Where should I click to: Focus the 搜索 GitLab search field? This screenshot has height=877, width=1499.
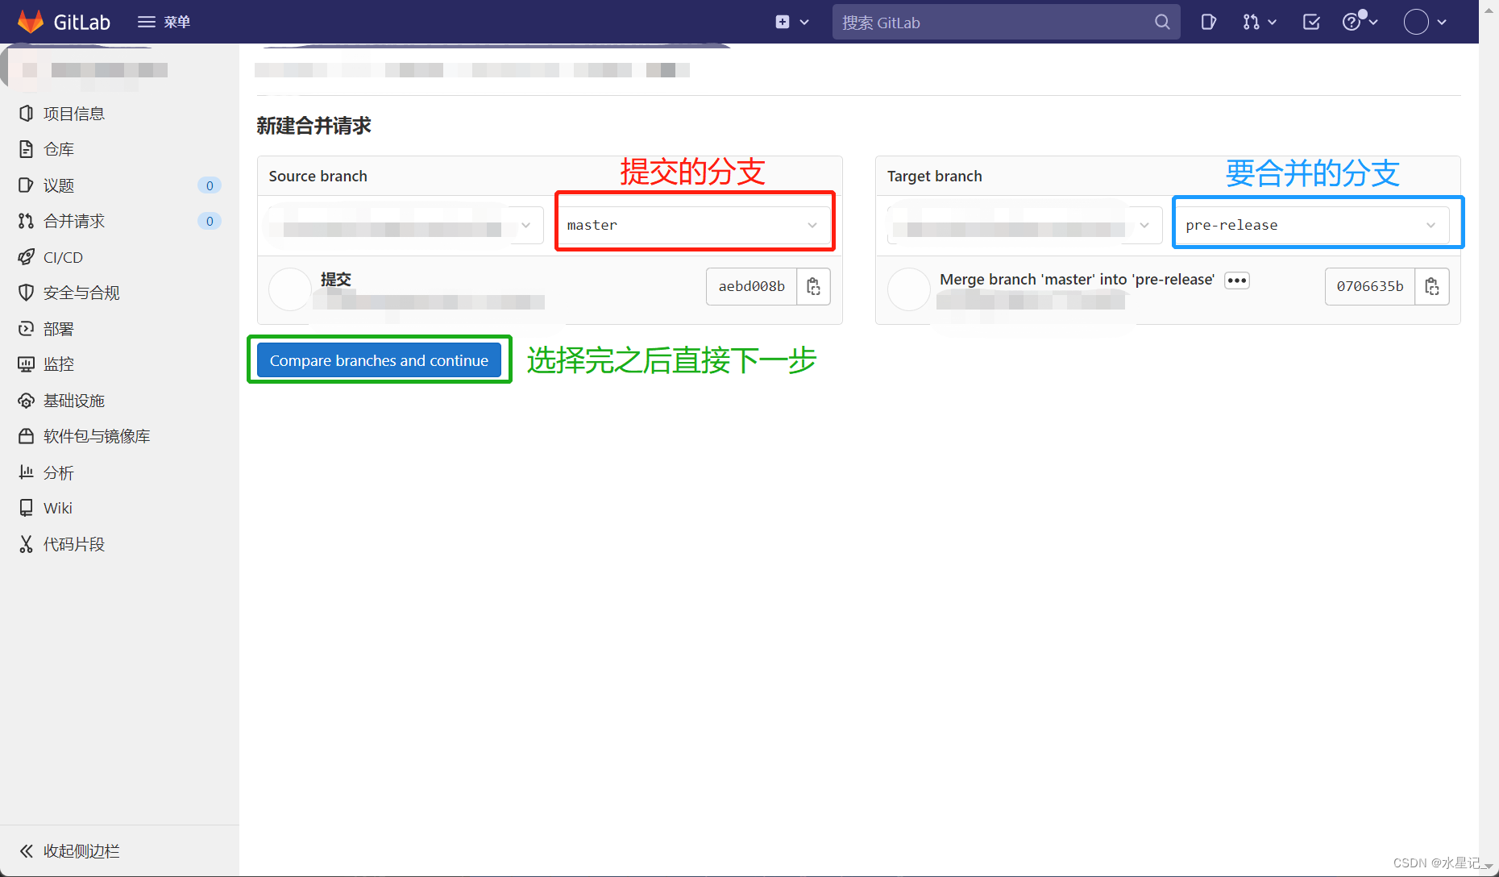pos(1006,23)
